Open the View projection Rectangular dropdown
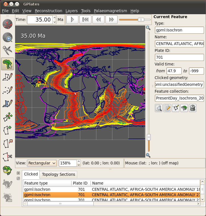206x216 pixels. (42, 163)
